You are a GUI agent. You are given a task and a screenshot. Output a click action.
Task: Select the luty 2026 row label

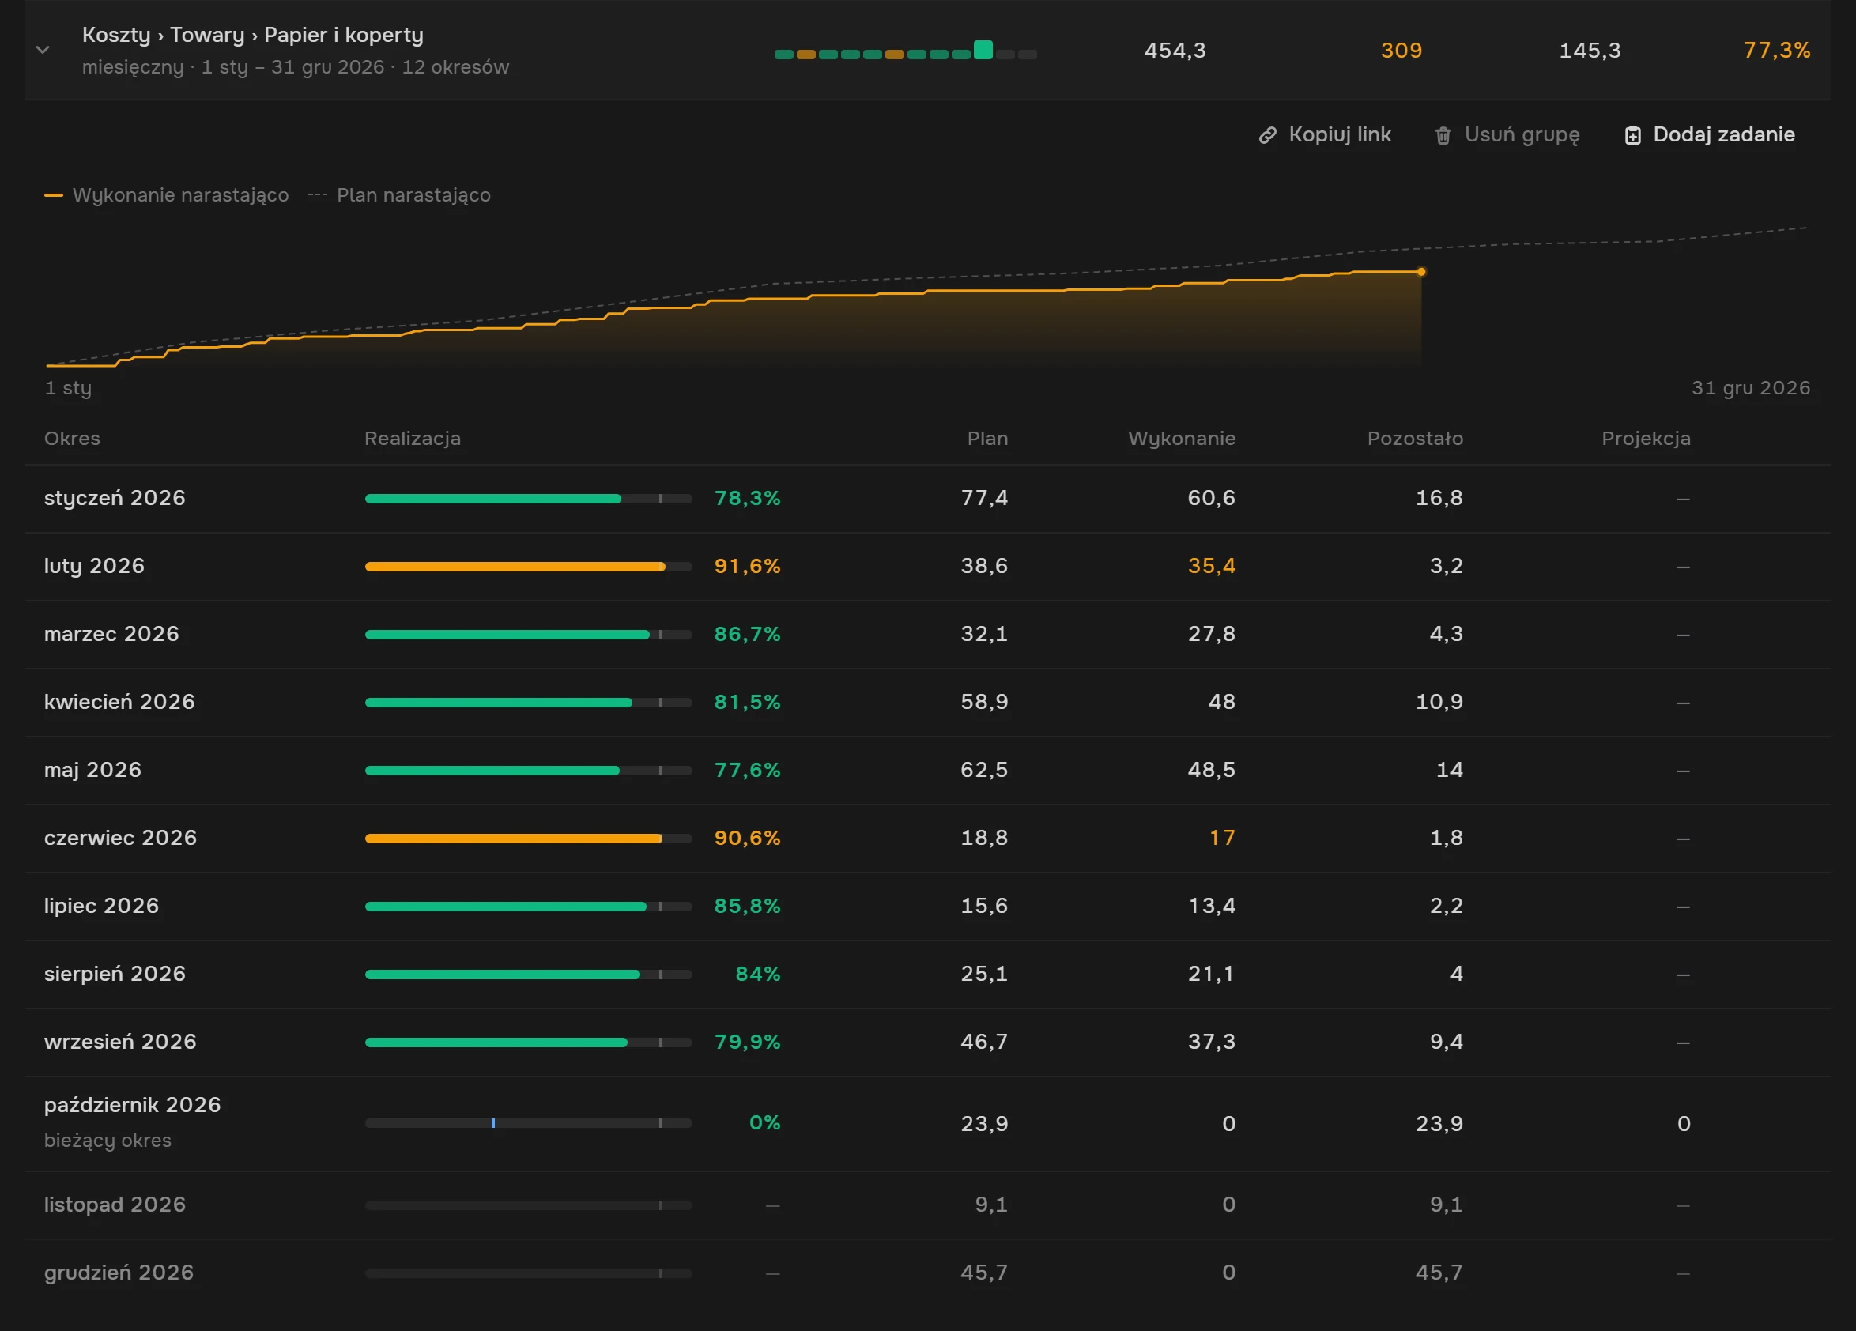[x=94, y=565]
